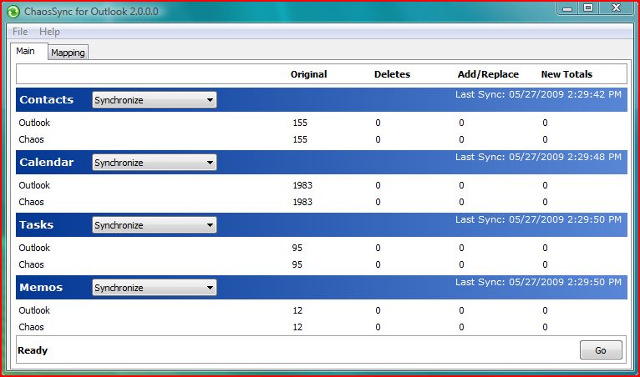Click the New Totals column header

click(x=566, y=74)
